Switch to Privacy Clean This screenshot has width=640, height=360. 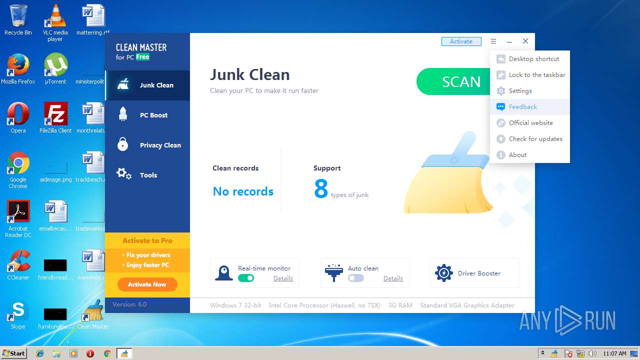147,145
